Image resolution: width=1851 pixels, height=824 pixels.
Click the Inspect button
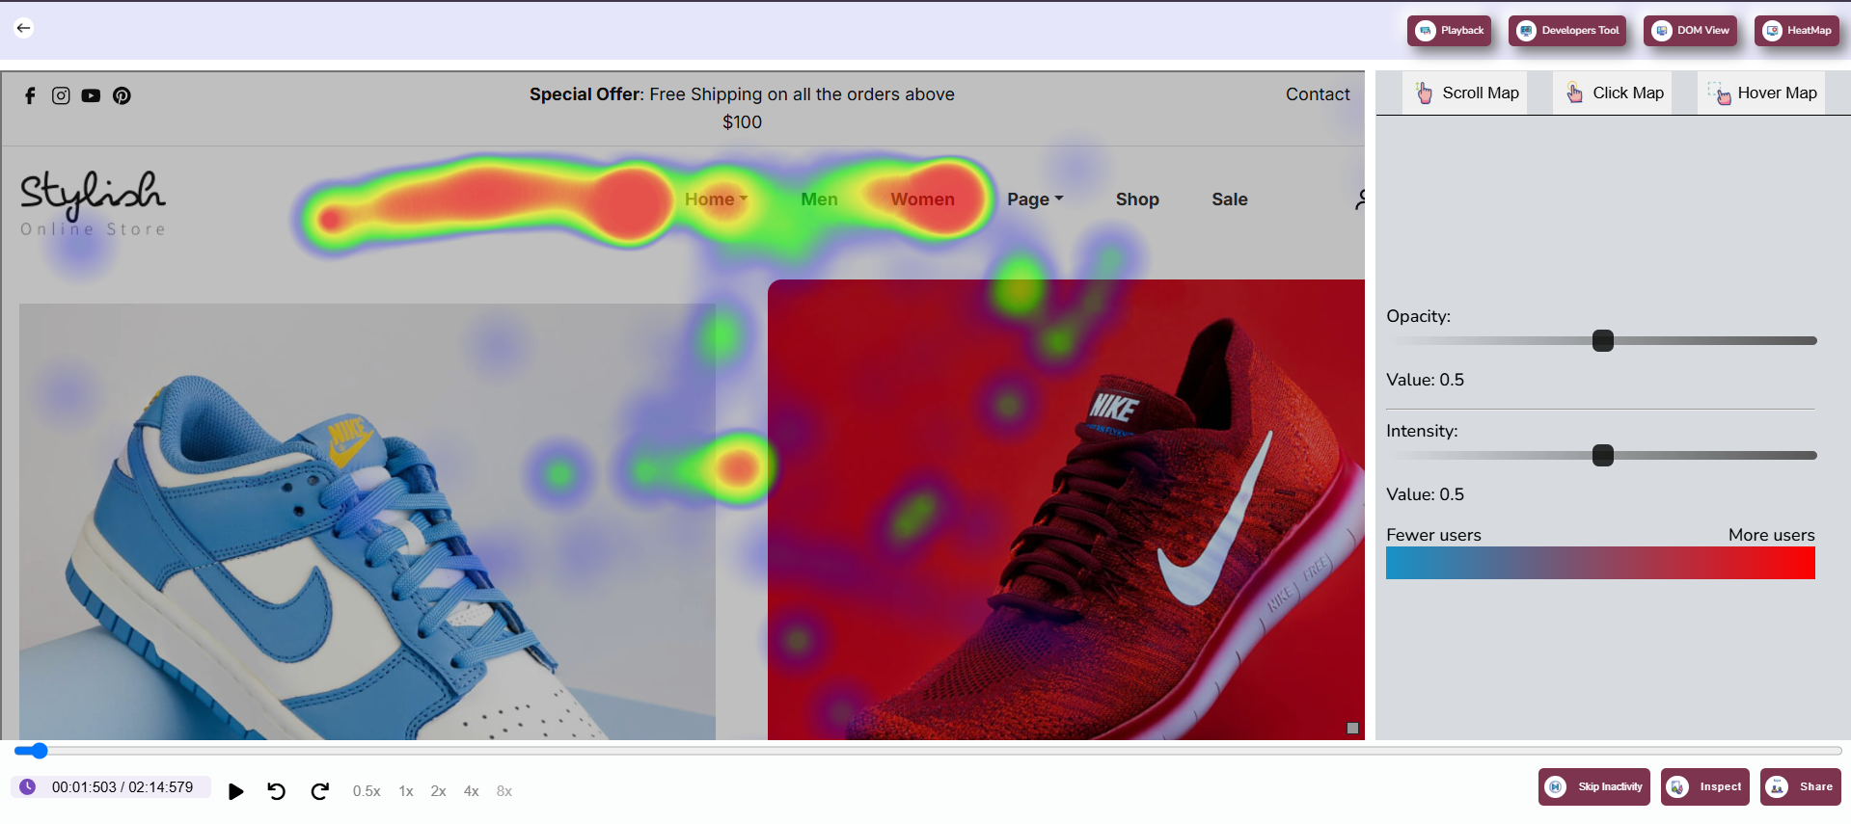(x=1705, y=786)
